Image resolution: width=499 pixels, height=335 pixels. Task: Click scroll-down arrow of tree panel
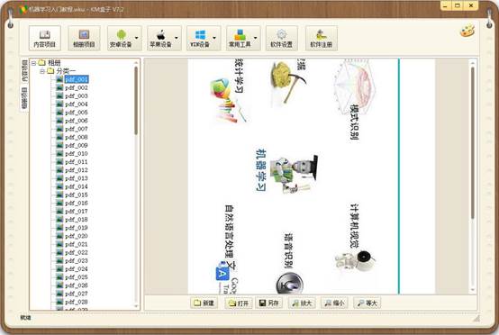click(136, 306)
